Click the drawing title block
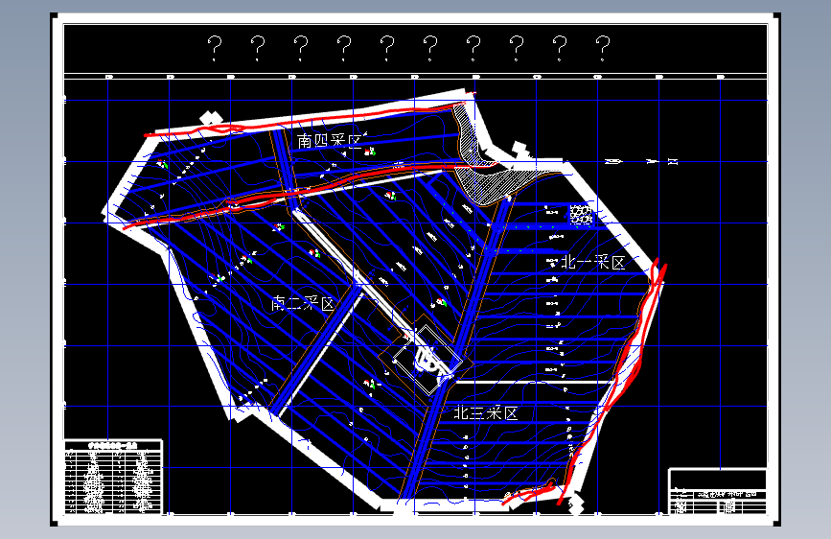Screen dimensions: 831x539 pyautogui.click(x=718, y=491)
